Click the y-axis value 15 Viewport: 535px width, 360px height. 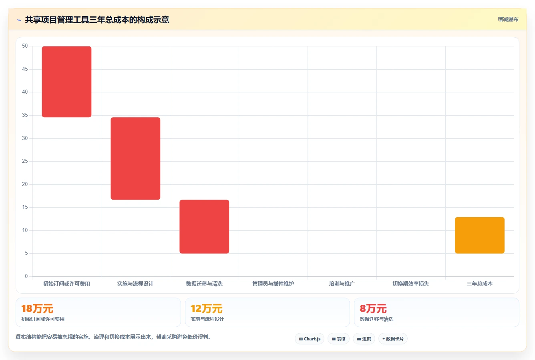click(x=25, y=207)
